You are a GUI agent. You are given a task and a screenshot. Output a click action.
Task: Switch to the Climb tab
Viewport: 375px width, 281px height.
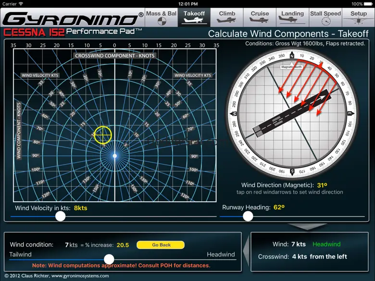[x=227, y=17]
